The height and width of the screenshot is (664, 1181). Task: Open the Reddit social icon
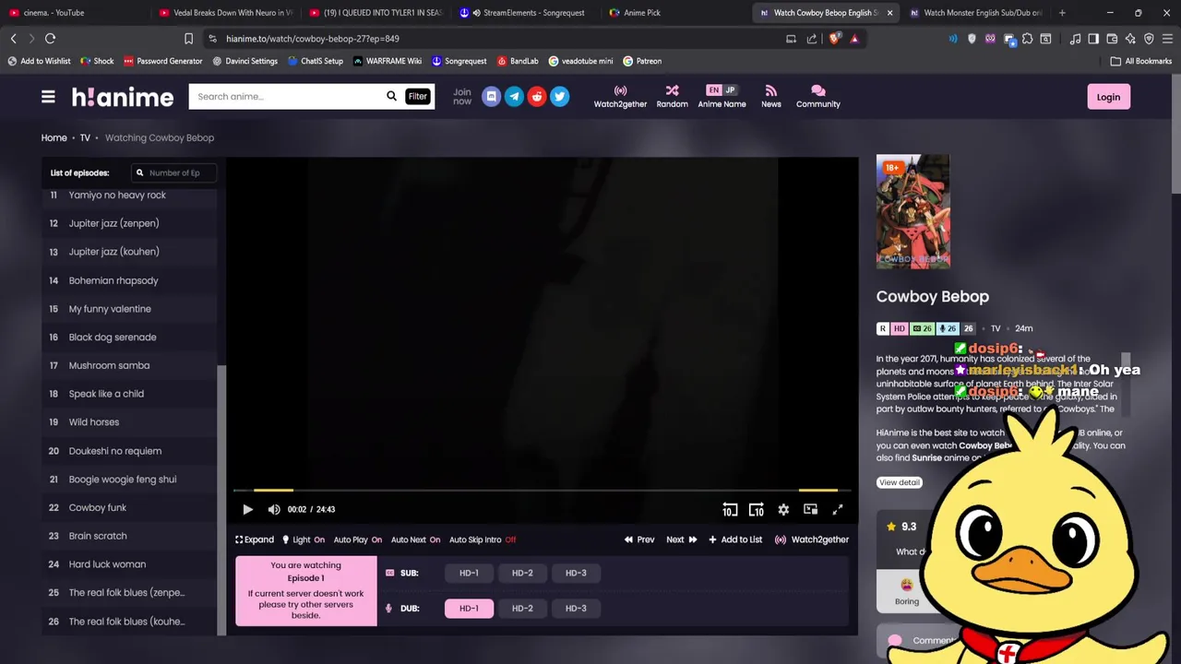(537, 96)
